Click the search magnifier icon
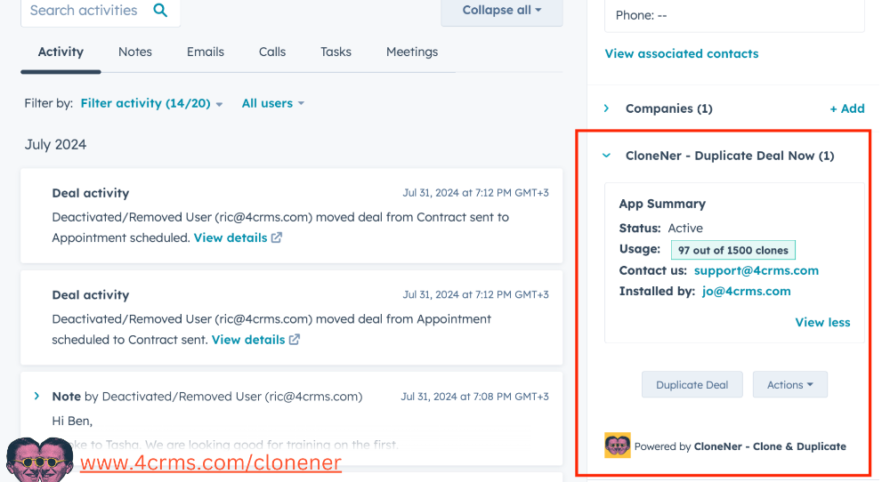The height and width of the screenshot is (482, 882). pos(160,10)
